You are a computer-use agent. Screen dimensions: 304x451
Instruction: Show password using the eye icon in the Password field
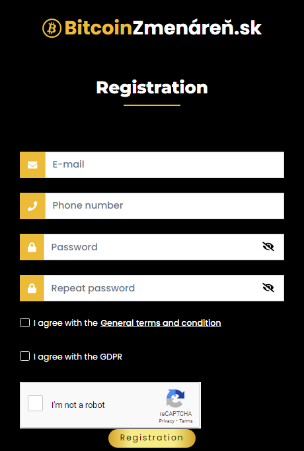point(268,246)
